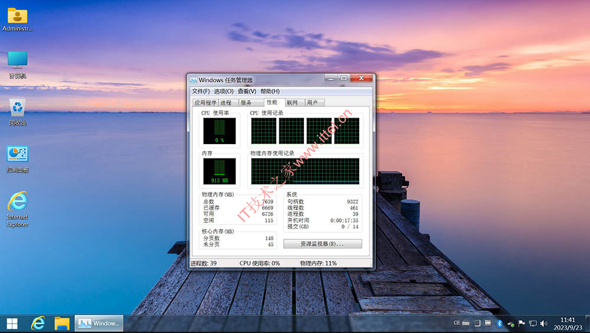The width and height of the screenshot is (590, 333).
Task: Open File Explorer from the taskbar
Action: click(x=62, y=324)
